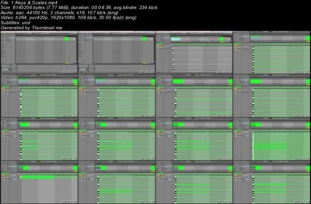311x204 pixels.
Task: Open the thumbnail stamped 00:00:33
Action: 116,52
